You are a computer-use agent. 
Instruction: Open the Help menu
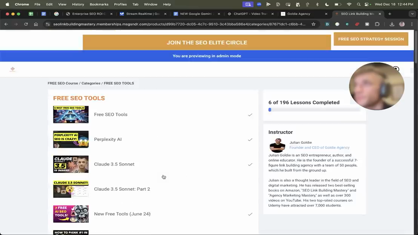tap(167, 4)
